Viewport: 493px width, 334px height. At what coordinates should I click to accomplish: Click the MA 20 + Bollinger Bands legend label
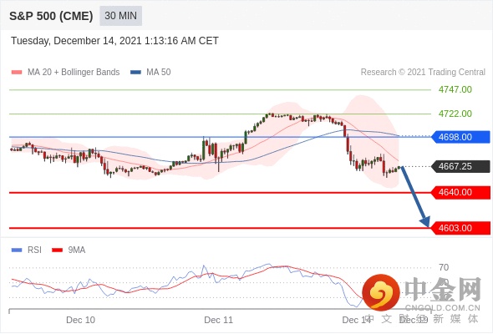click(74, 73)
